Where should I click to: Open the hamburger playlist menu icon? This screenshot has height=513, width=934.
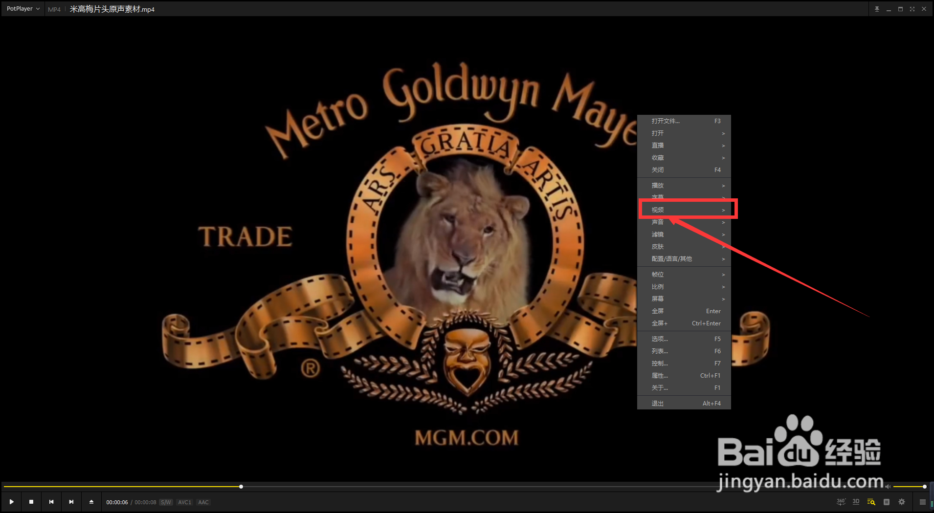tap(923, 502)
